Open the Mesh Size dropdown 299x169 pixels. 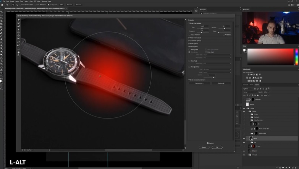[217, 55]
